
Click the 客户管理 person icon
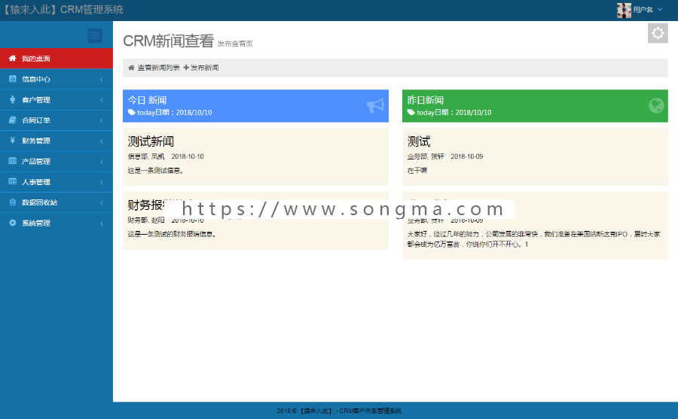(x=13, y=99)
